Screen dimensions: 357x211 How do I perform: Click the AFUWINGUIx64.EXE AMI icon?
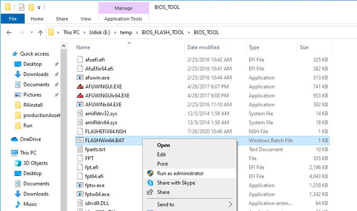[x=80, y=95]
